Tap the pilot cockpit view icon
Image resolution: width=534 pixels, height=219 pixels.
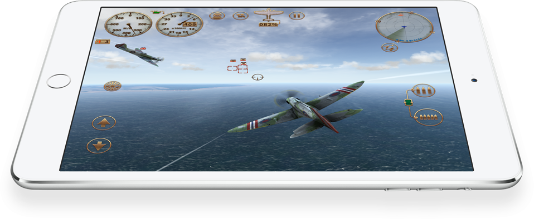217,16
